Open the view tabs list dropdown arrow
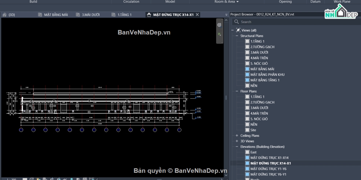This screenshot has width=361, height=180. pos(226,14)
